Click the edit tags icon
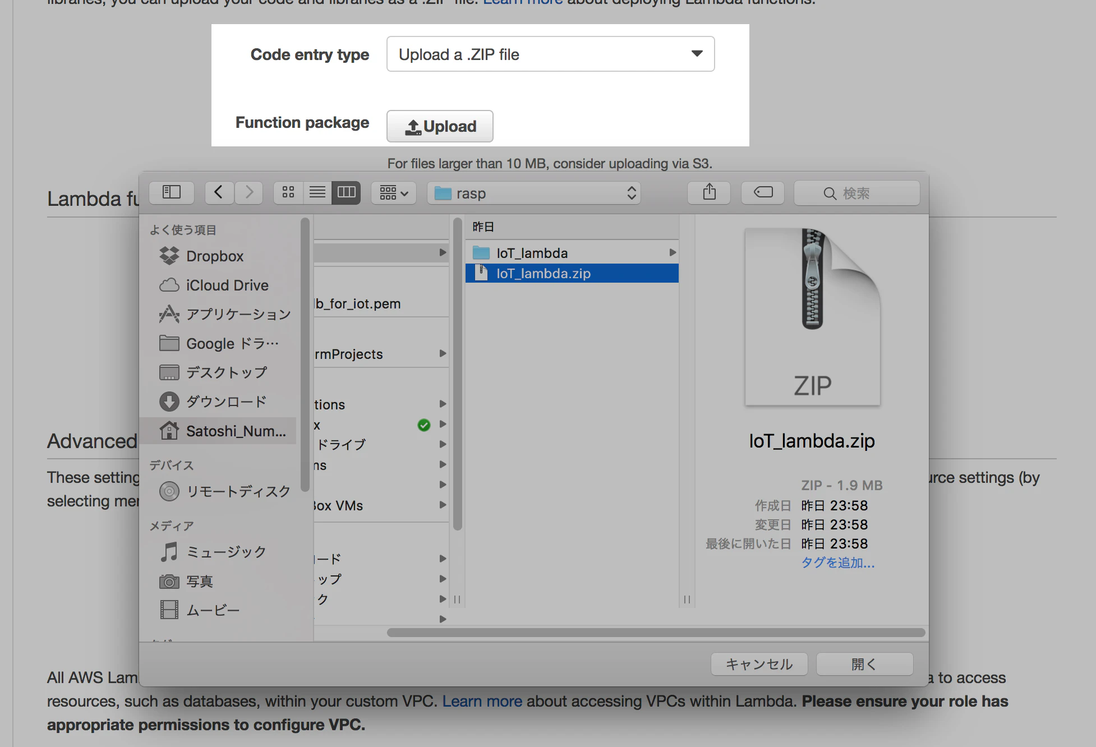1096x747 pixels. point(763,193)
